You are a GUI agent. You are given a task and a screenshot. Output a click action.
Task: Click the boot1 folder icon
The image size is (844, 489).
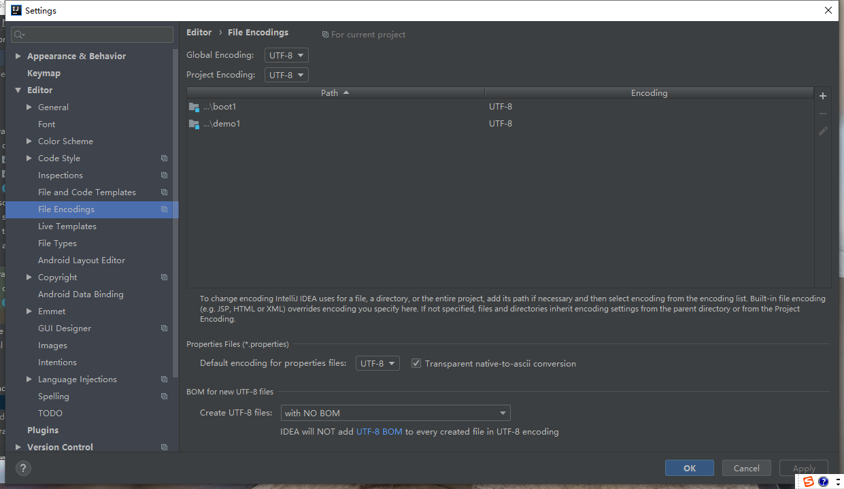[x=194, y=107]
